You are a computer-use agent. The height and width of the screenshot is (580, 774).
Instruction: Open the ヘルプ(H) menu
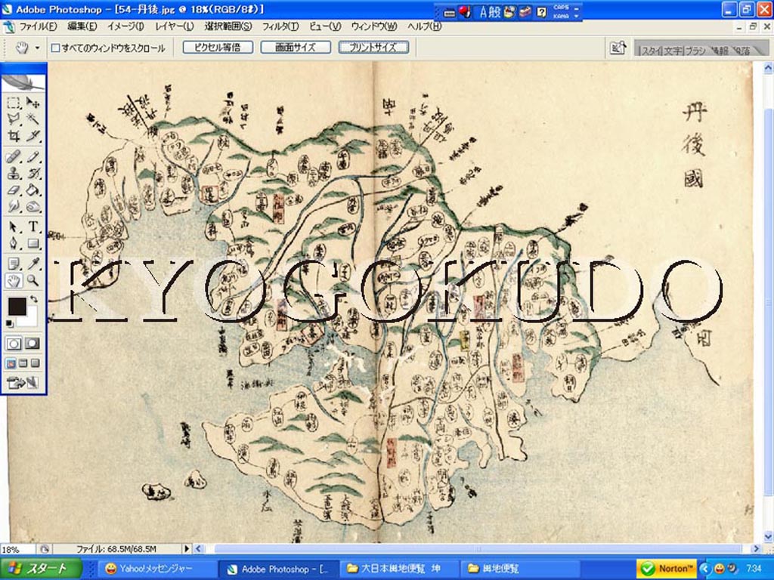click(425, 26)
